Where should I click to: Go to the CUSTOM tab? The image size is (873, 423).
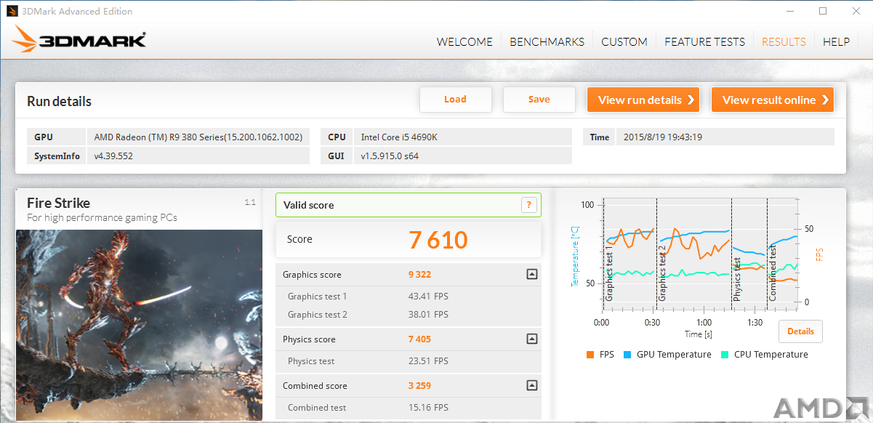(624, 41)
